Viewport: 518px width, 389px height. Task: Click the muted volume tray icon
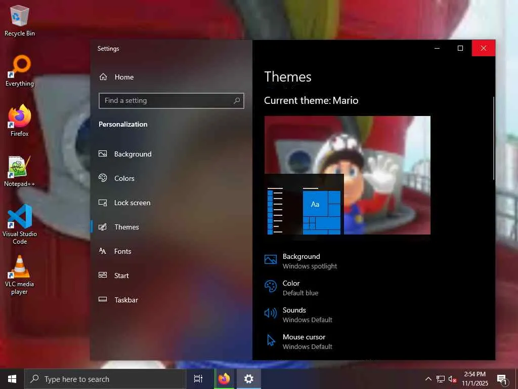(x=452, y=379)
